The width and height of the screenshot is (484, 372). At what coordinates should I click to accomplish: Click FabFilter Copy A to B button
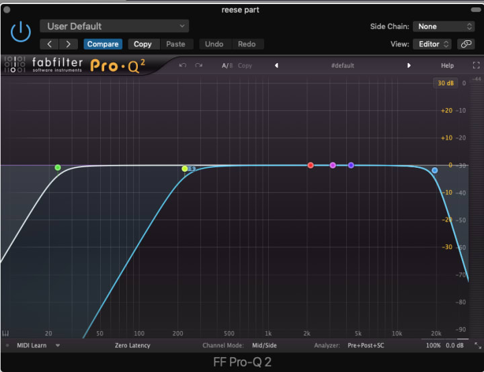tap(245, 66)
